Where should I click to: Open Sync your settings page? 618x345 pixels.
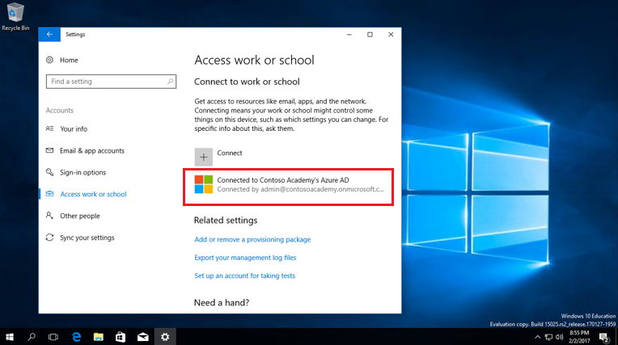point(87,238)
